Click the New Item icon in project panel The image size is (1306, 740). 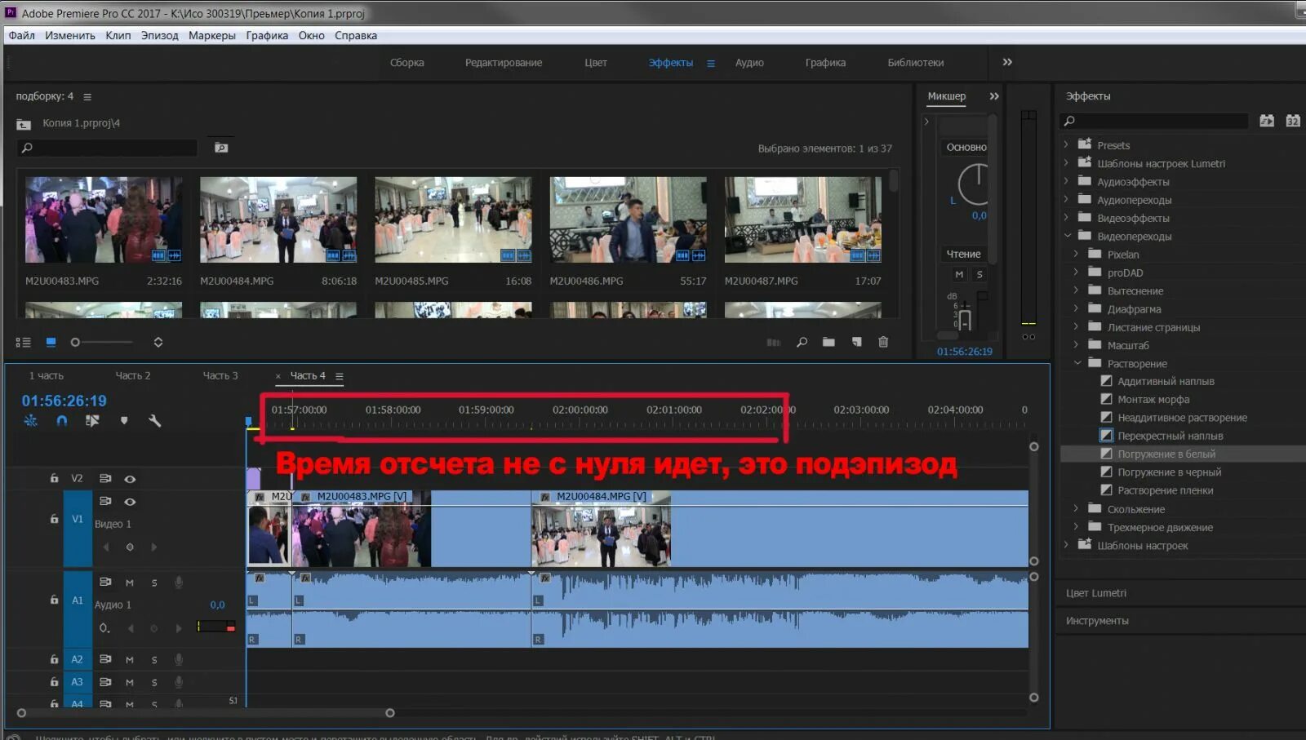pos(856,342)
